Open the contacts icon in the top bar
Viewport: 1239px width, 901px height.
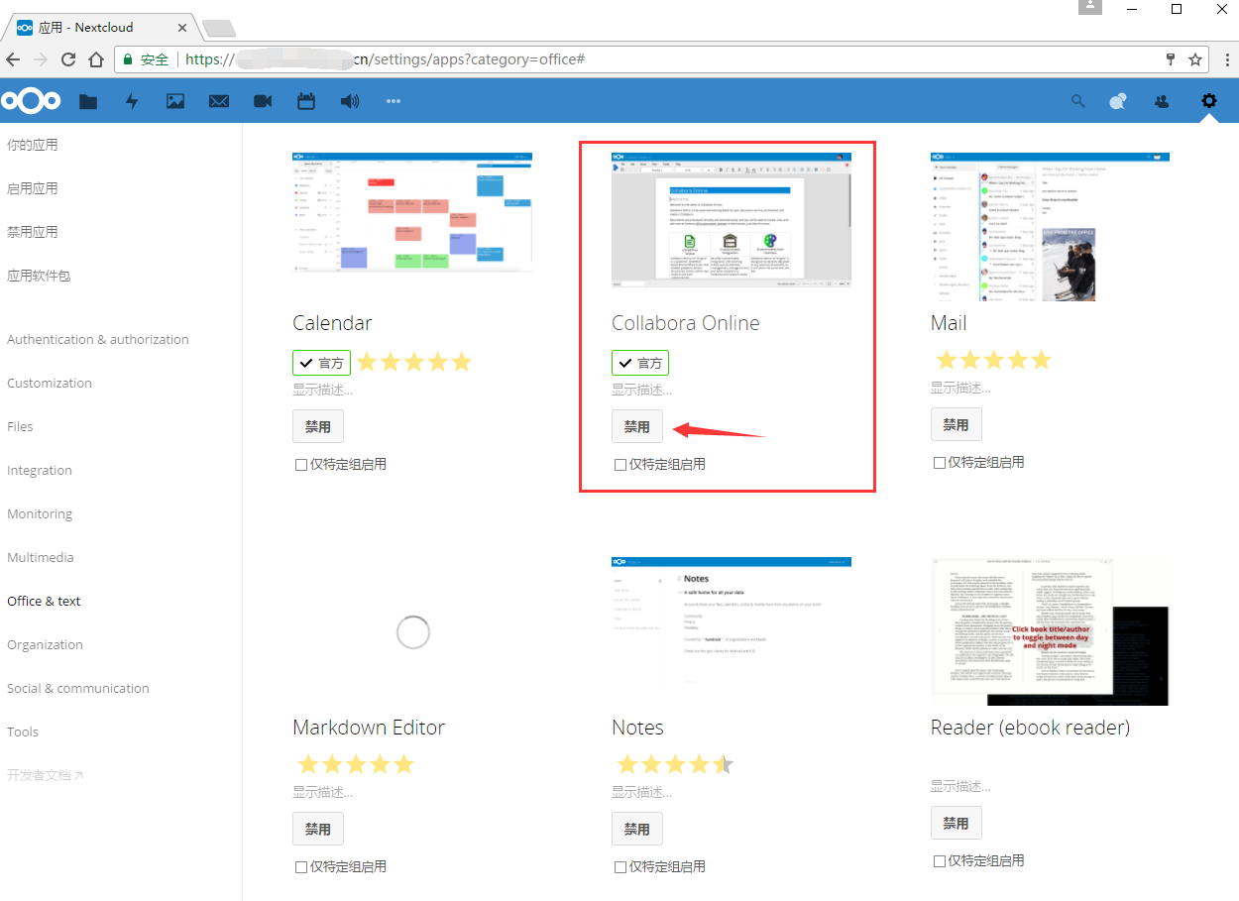(x=1160, y=100)
